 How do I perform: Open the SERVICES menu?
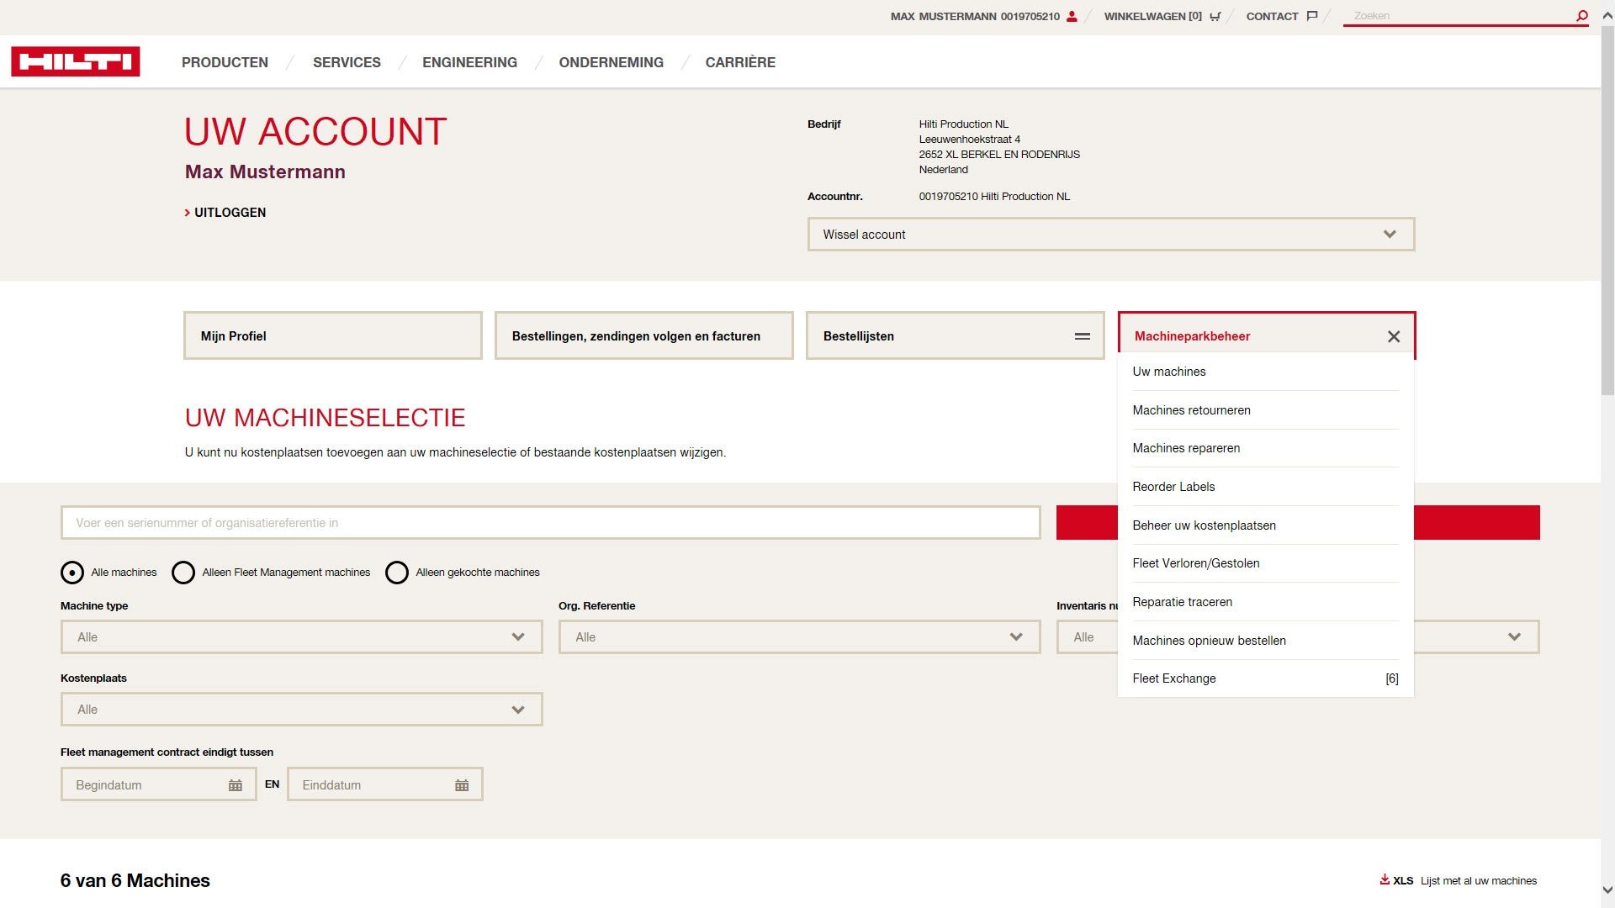click(x=347, y=62)
